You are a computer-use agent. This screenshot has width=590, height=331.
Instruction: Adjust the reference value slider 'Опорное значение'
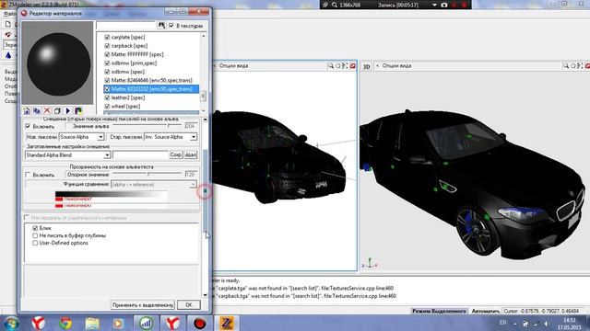click(147, 174)
